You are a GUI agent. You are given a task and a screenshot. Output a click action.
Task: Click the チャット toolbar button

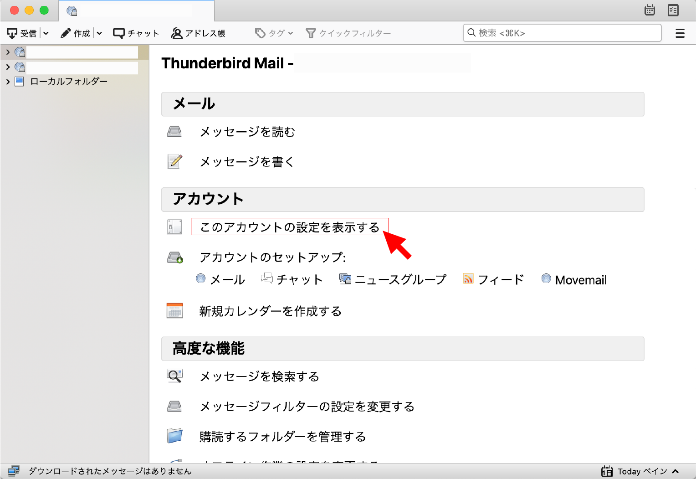point(136,33)
